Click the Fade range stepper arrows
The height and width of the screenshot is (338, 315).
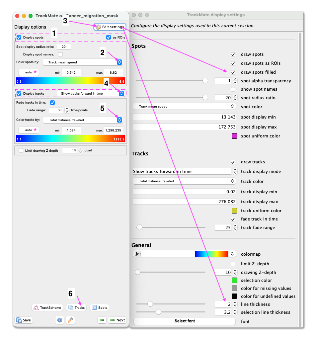(x=67, y=110)
